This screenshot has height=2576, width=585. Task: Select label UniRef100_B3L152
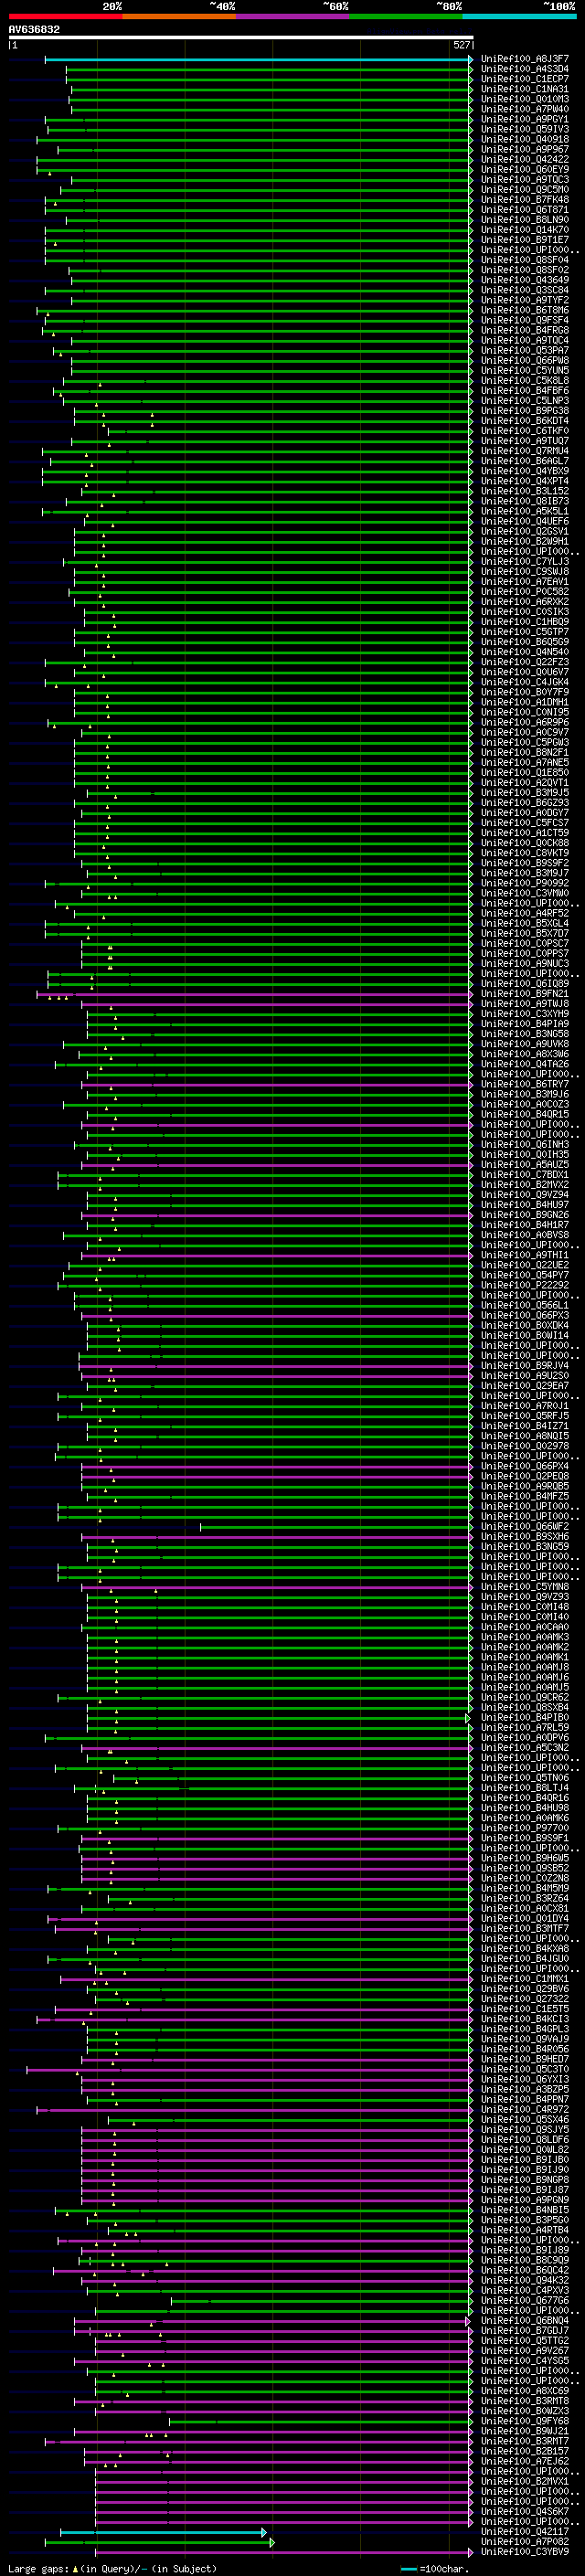click(524, 491)
